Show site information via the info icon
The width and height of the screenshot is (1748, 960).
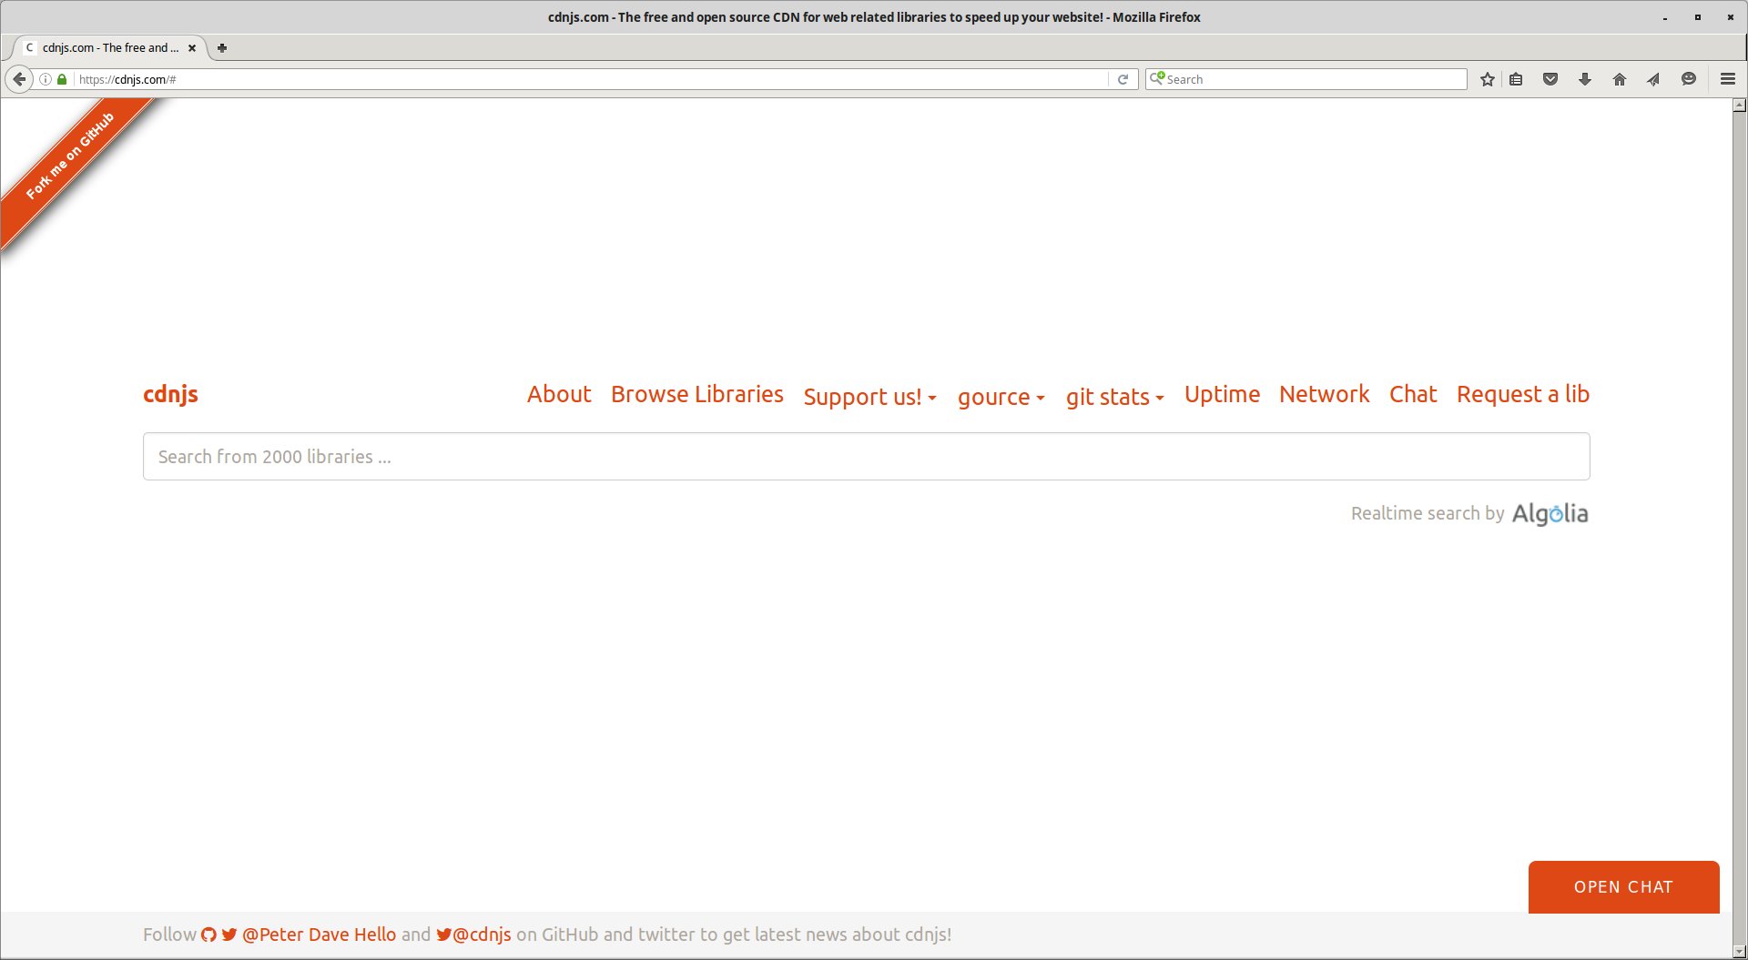click(x=46, y=79)
